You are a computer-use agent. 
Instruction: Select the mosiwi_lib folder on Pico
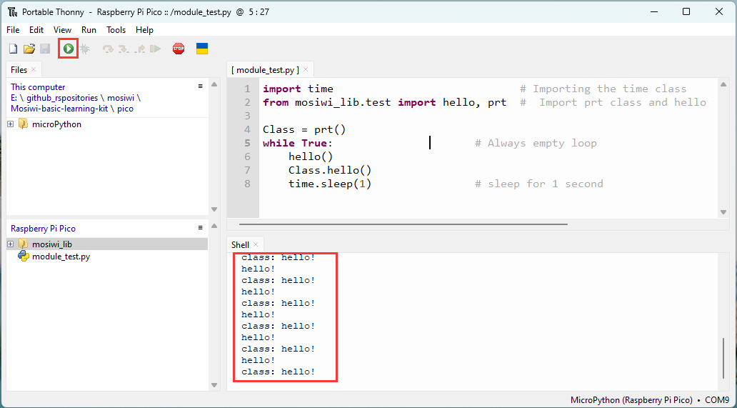51,244
